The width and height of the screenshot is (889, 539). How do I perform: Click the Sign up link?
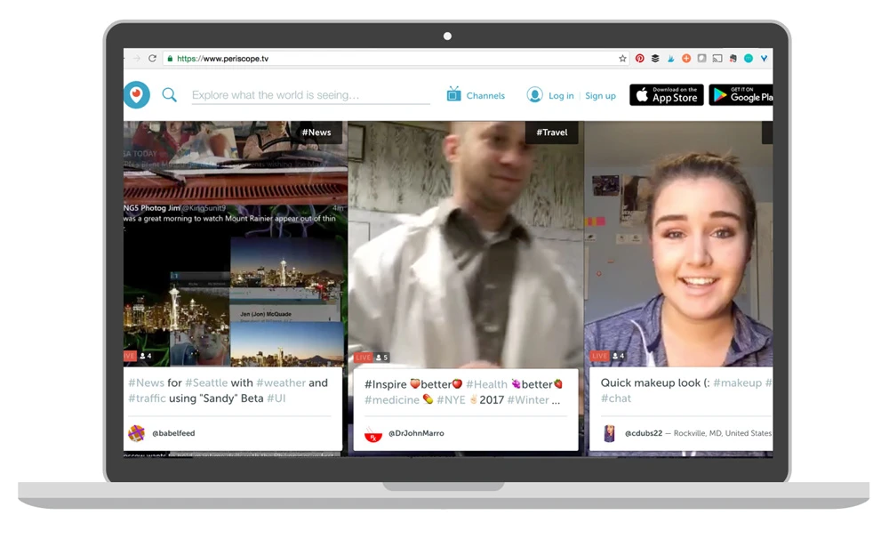pyautogui.click(x=600, y=96)
